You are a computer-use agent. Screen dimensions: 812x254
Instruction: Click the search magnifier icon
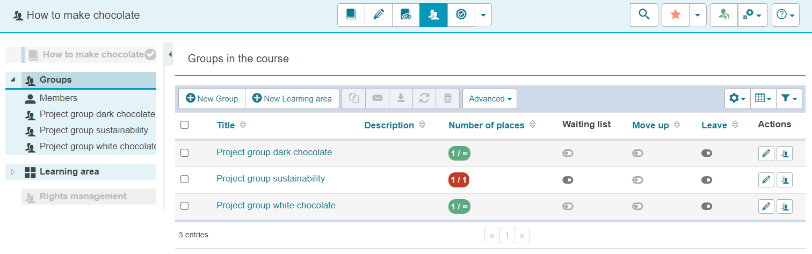pos(644,15)
